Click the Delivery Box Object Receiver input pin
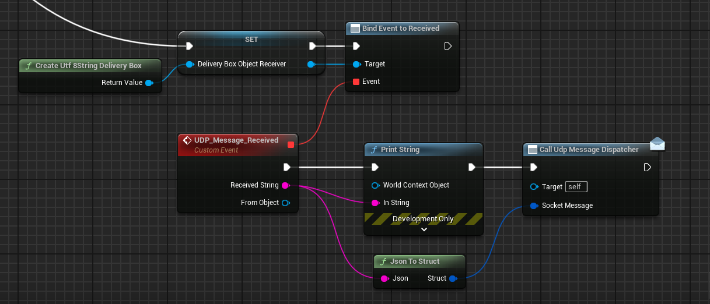The width and height of the screenshot is (710, 304). click(x=190, y=64)
